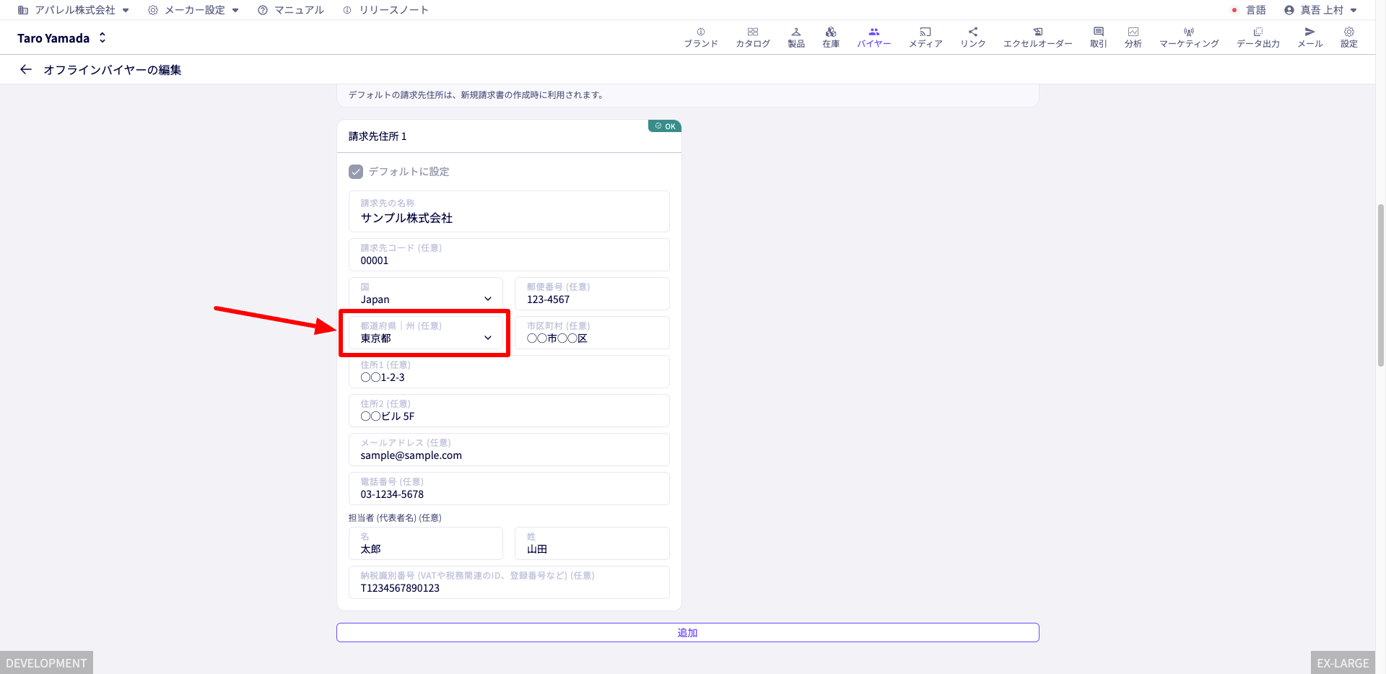The height and width of the screenshot is (674, 1386).
Task: Open データ出力 (Data export) page
Action: pos(1258,38)
